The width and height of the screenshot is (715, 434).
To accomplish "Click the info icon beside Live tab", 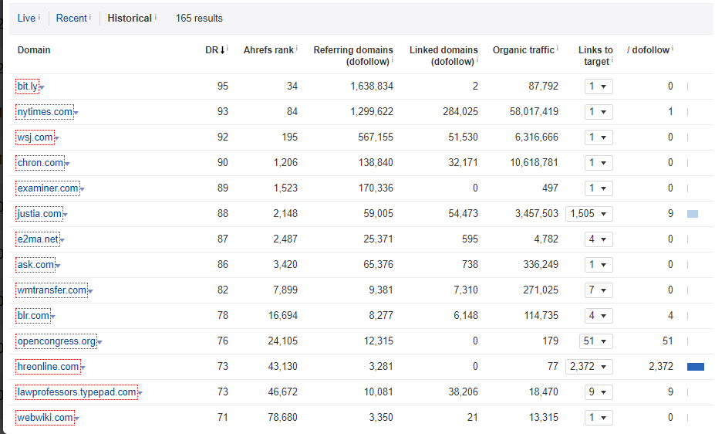I will tap(39, 17).
